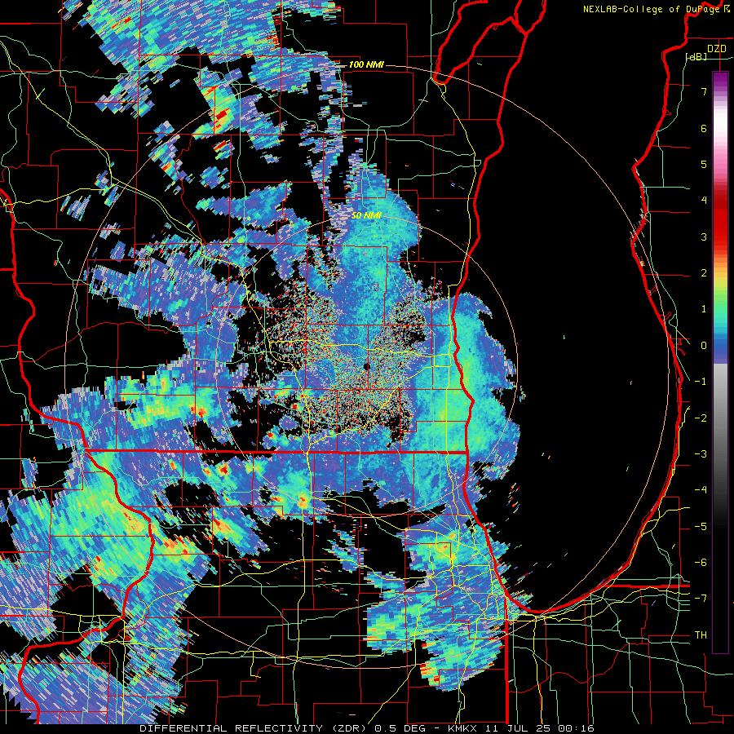This screenshot has height=734, width=734.
Task: Click the 2 tick label on color scale
Action: [x=704, y=273]
